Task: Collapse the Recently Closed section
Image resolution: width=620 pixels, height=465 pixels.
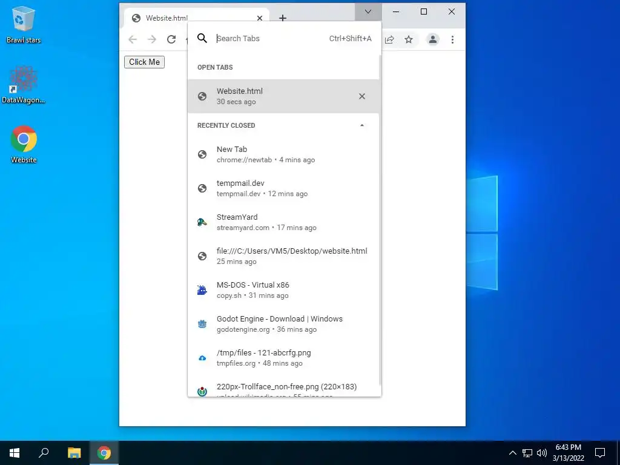Action: click(x=362, y=125)
